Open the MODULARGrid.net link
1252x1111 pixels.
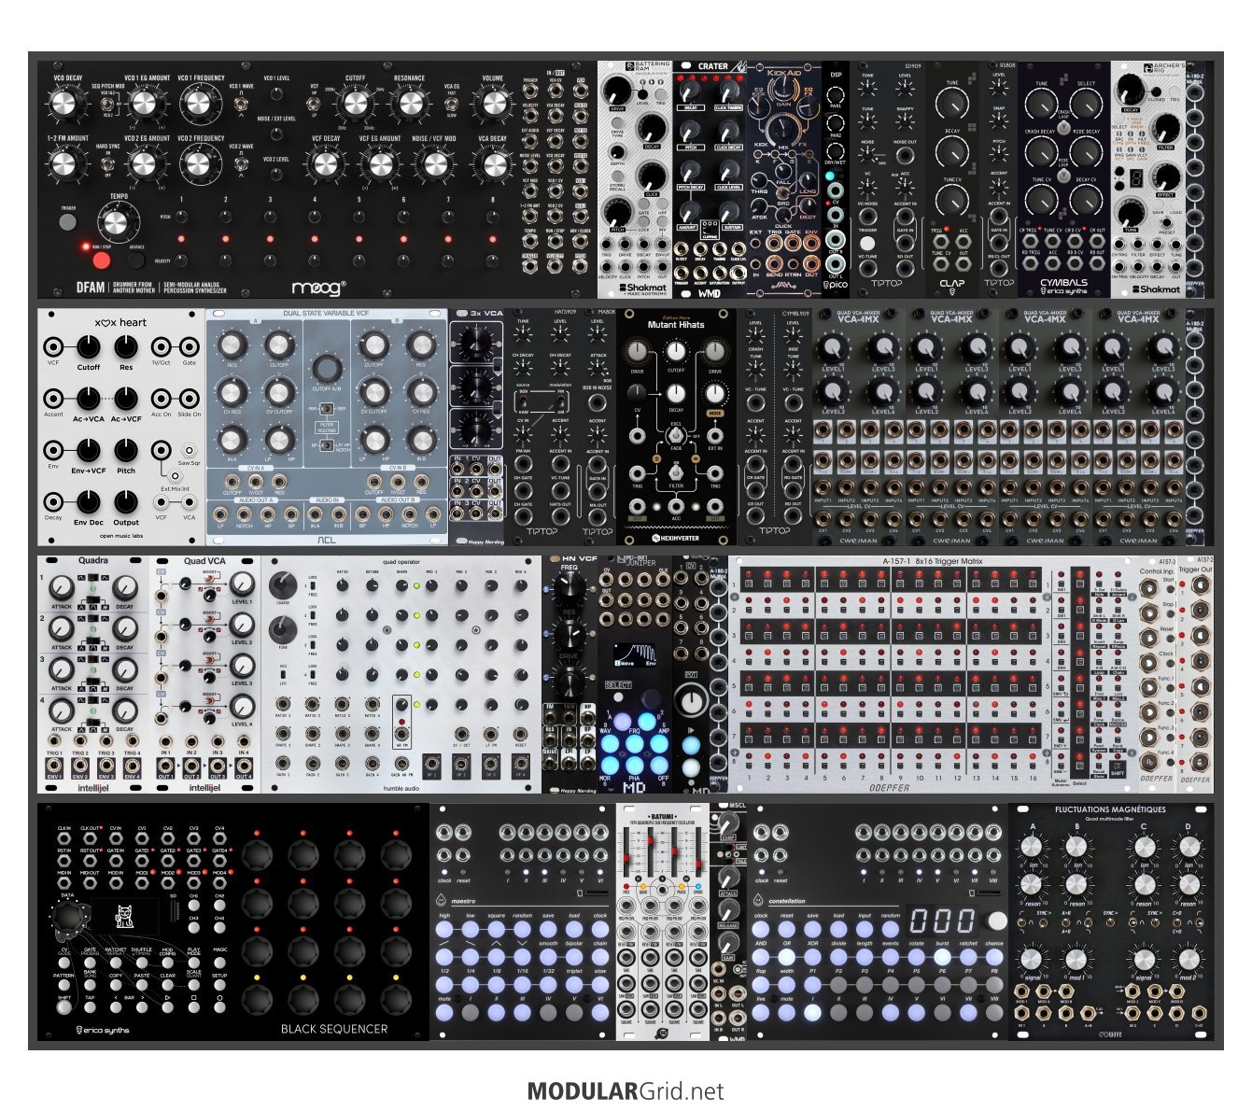point(626,1090)
